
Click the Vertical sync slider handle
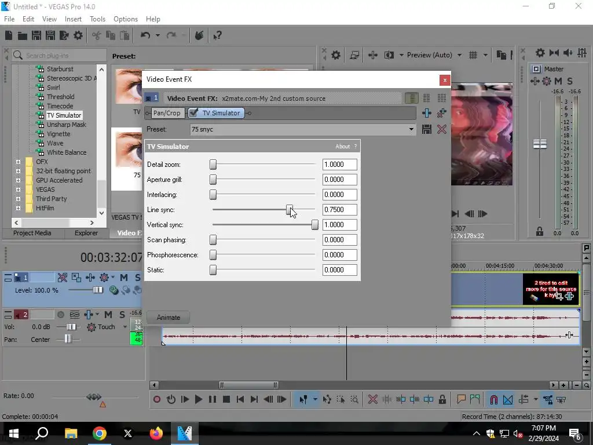pyautogui.click(x=314, y=225)
